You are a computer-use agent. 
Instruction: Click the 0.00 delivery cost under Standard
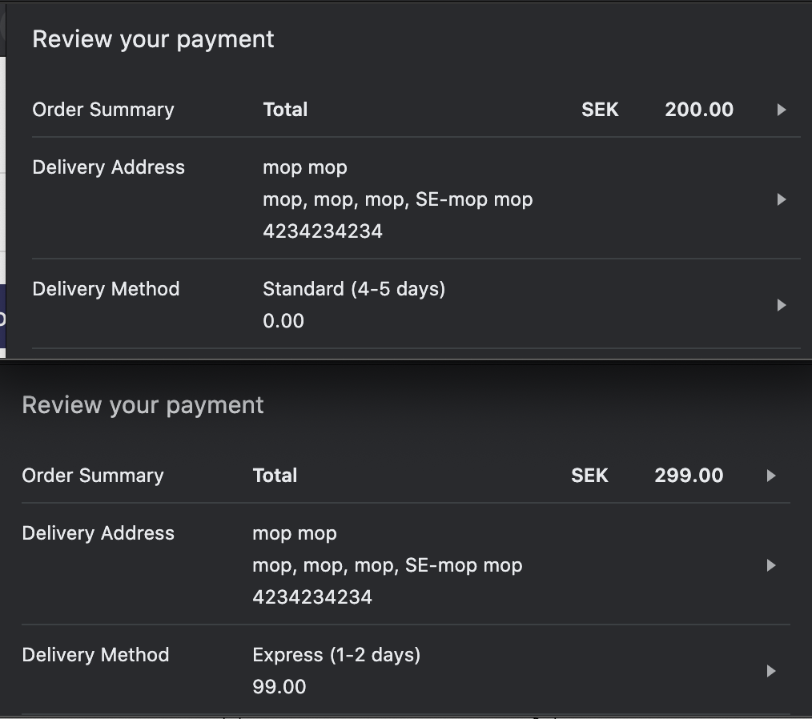[x=283, y=321]
